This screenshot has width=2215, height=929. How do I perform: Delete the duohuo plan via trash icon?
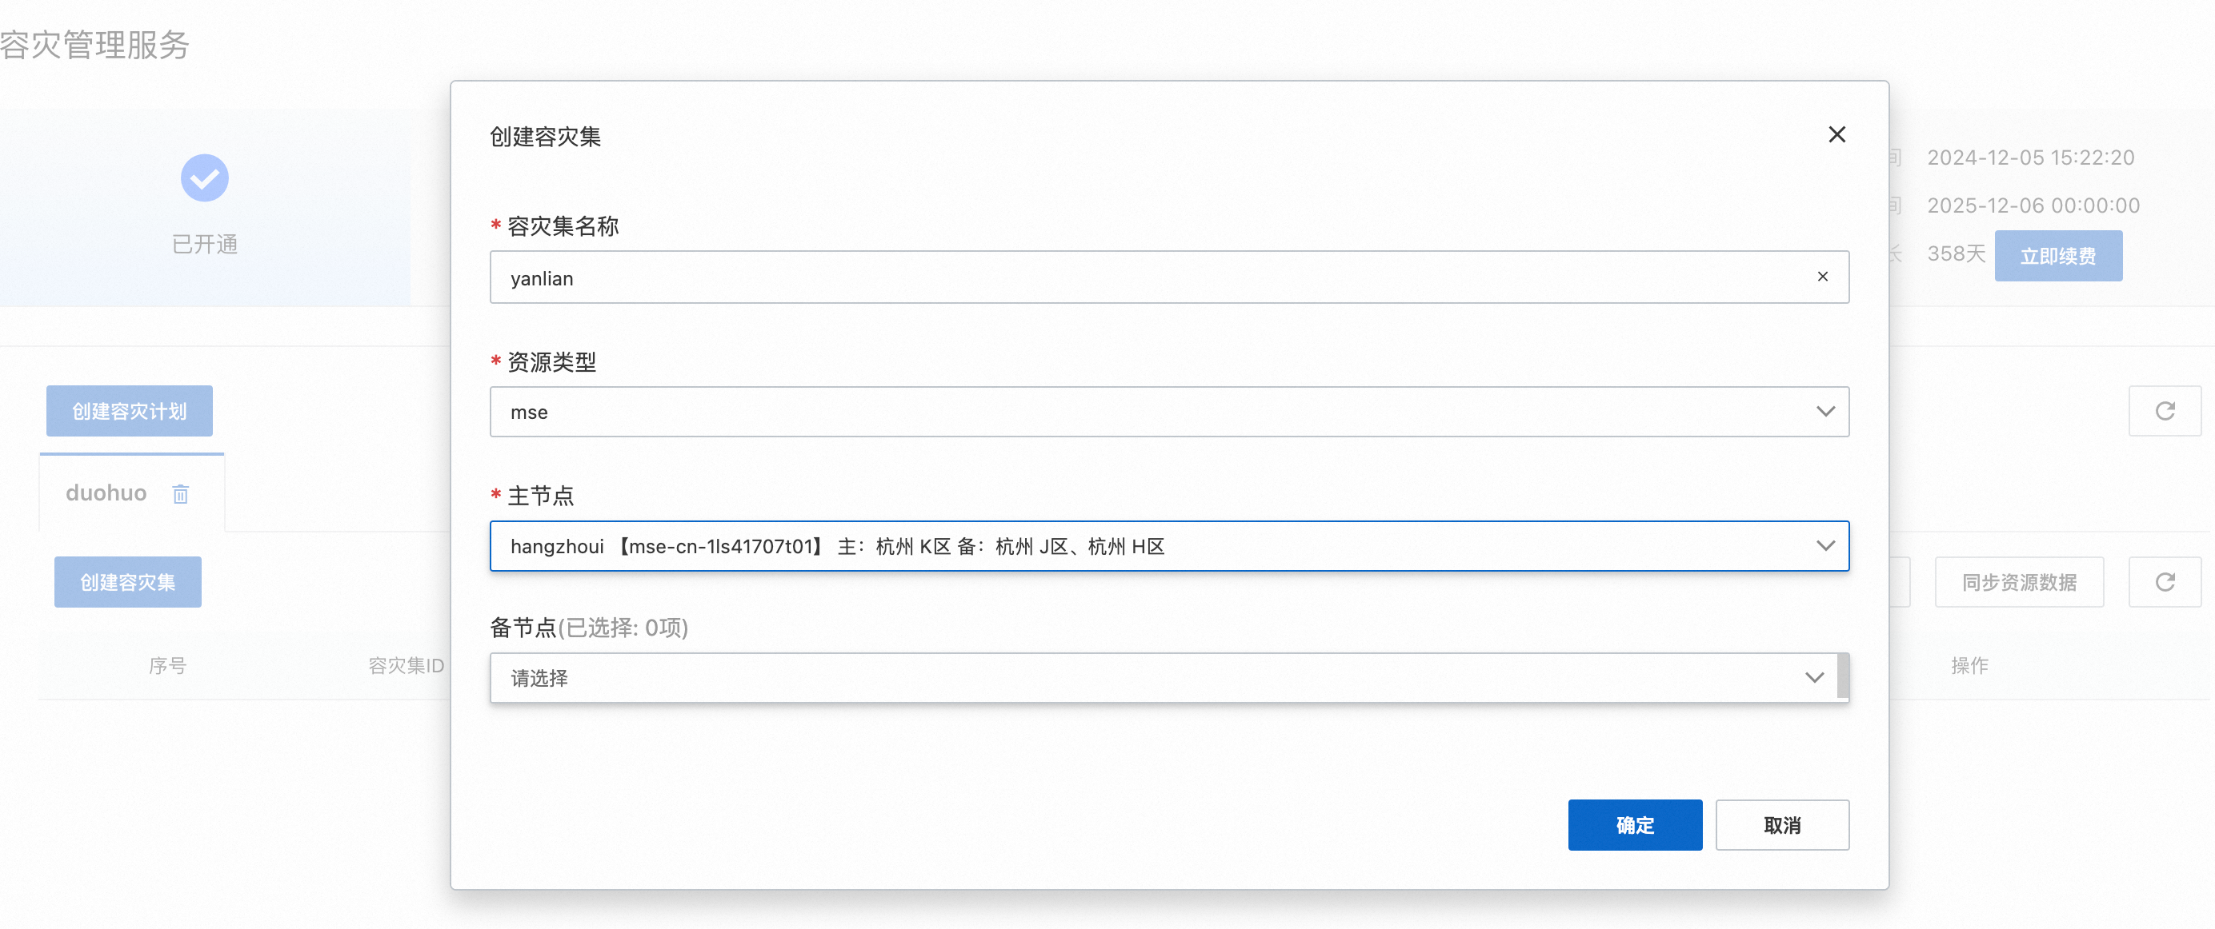(181, 494)
